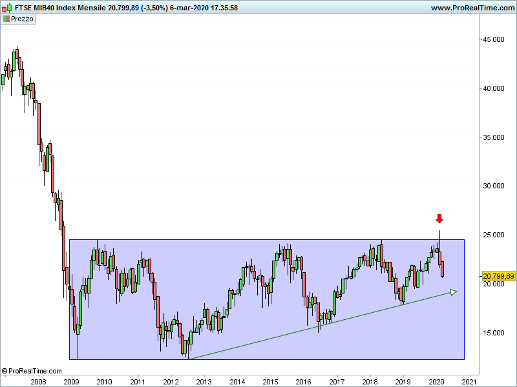
Task: Click the 2020 year label on the time axis
Action: tap(436, 382)
